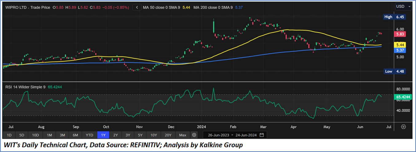Click the yellow 5.44 MA price tag
The width and height of the screenshot is (416, 152).
click(x=400, y=45)
